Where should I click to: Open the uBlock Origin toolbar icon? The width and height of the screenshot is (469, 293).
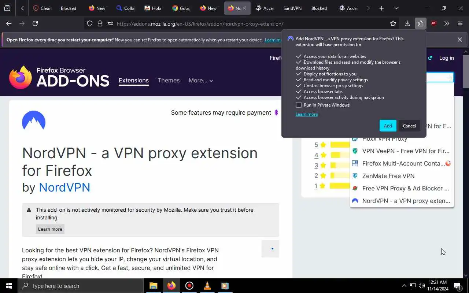coord(434,23)
